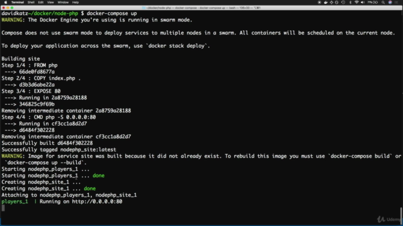This screenshot has height=226, width=403.
Task: Open the Help menu
Action: 76,3
